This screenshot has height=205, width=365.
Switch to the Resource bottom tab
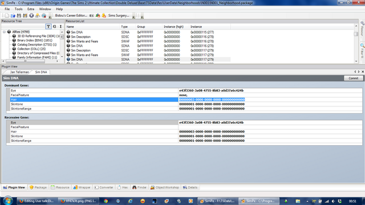tap(60, 187)
